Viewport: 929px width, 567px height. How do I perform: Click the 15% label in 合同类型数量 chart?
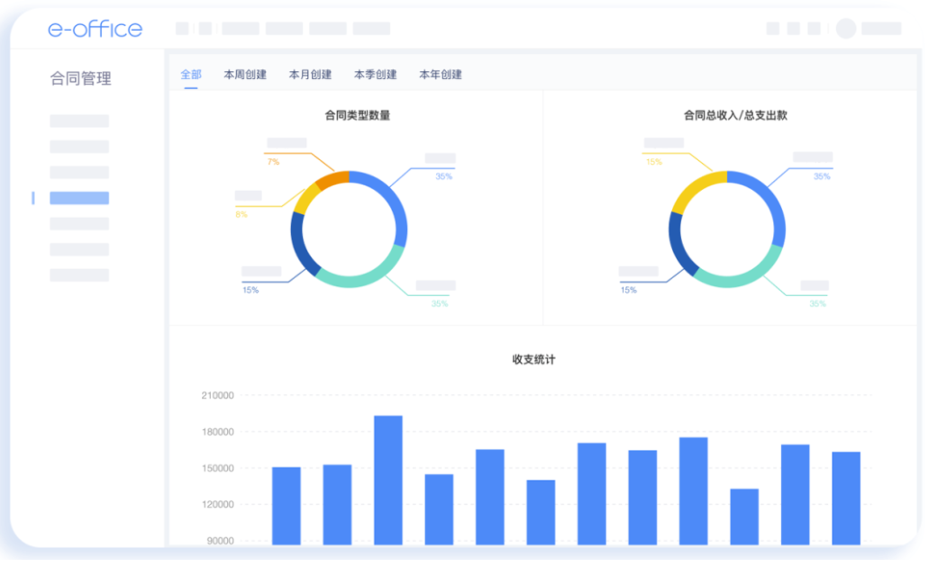[x=250, y=290]
